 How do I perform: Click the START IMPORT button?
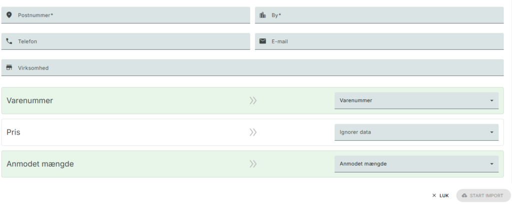[483, 196]
